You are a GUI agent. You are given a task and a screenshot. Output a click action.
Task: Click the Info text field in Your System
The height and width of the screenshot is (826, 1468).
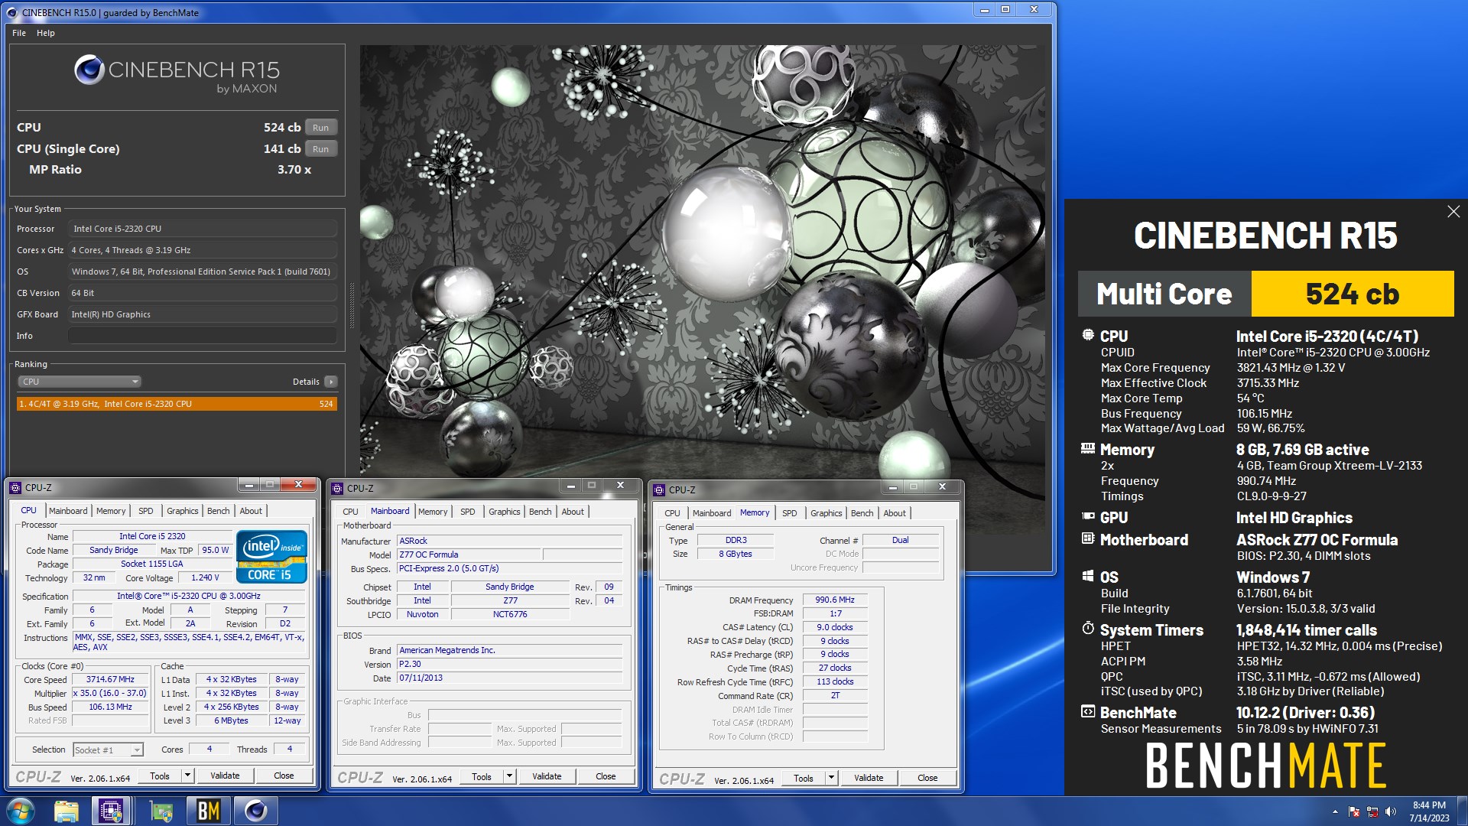(203, 336)
